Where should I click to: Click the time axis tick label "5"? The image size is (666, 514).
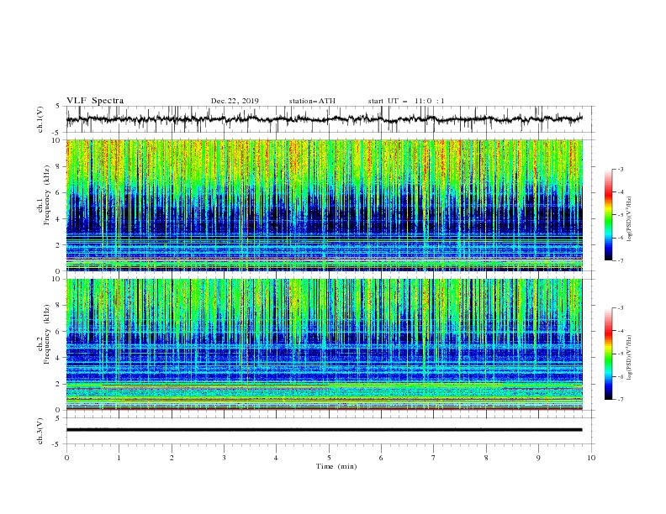coord(329,458)
